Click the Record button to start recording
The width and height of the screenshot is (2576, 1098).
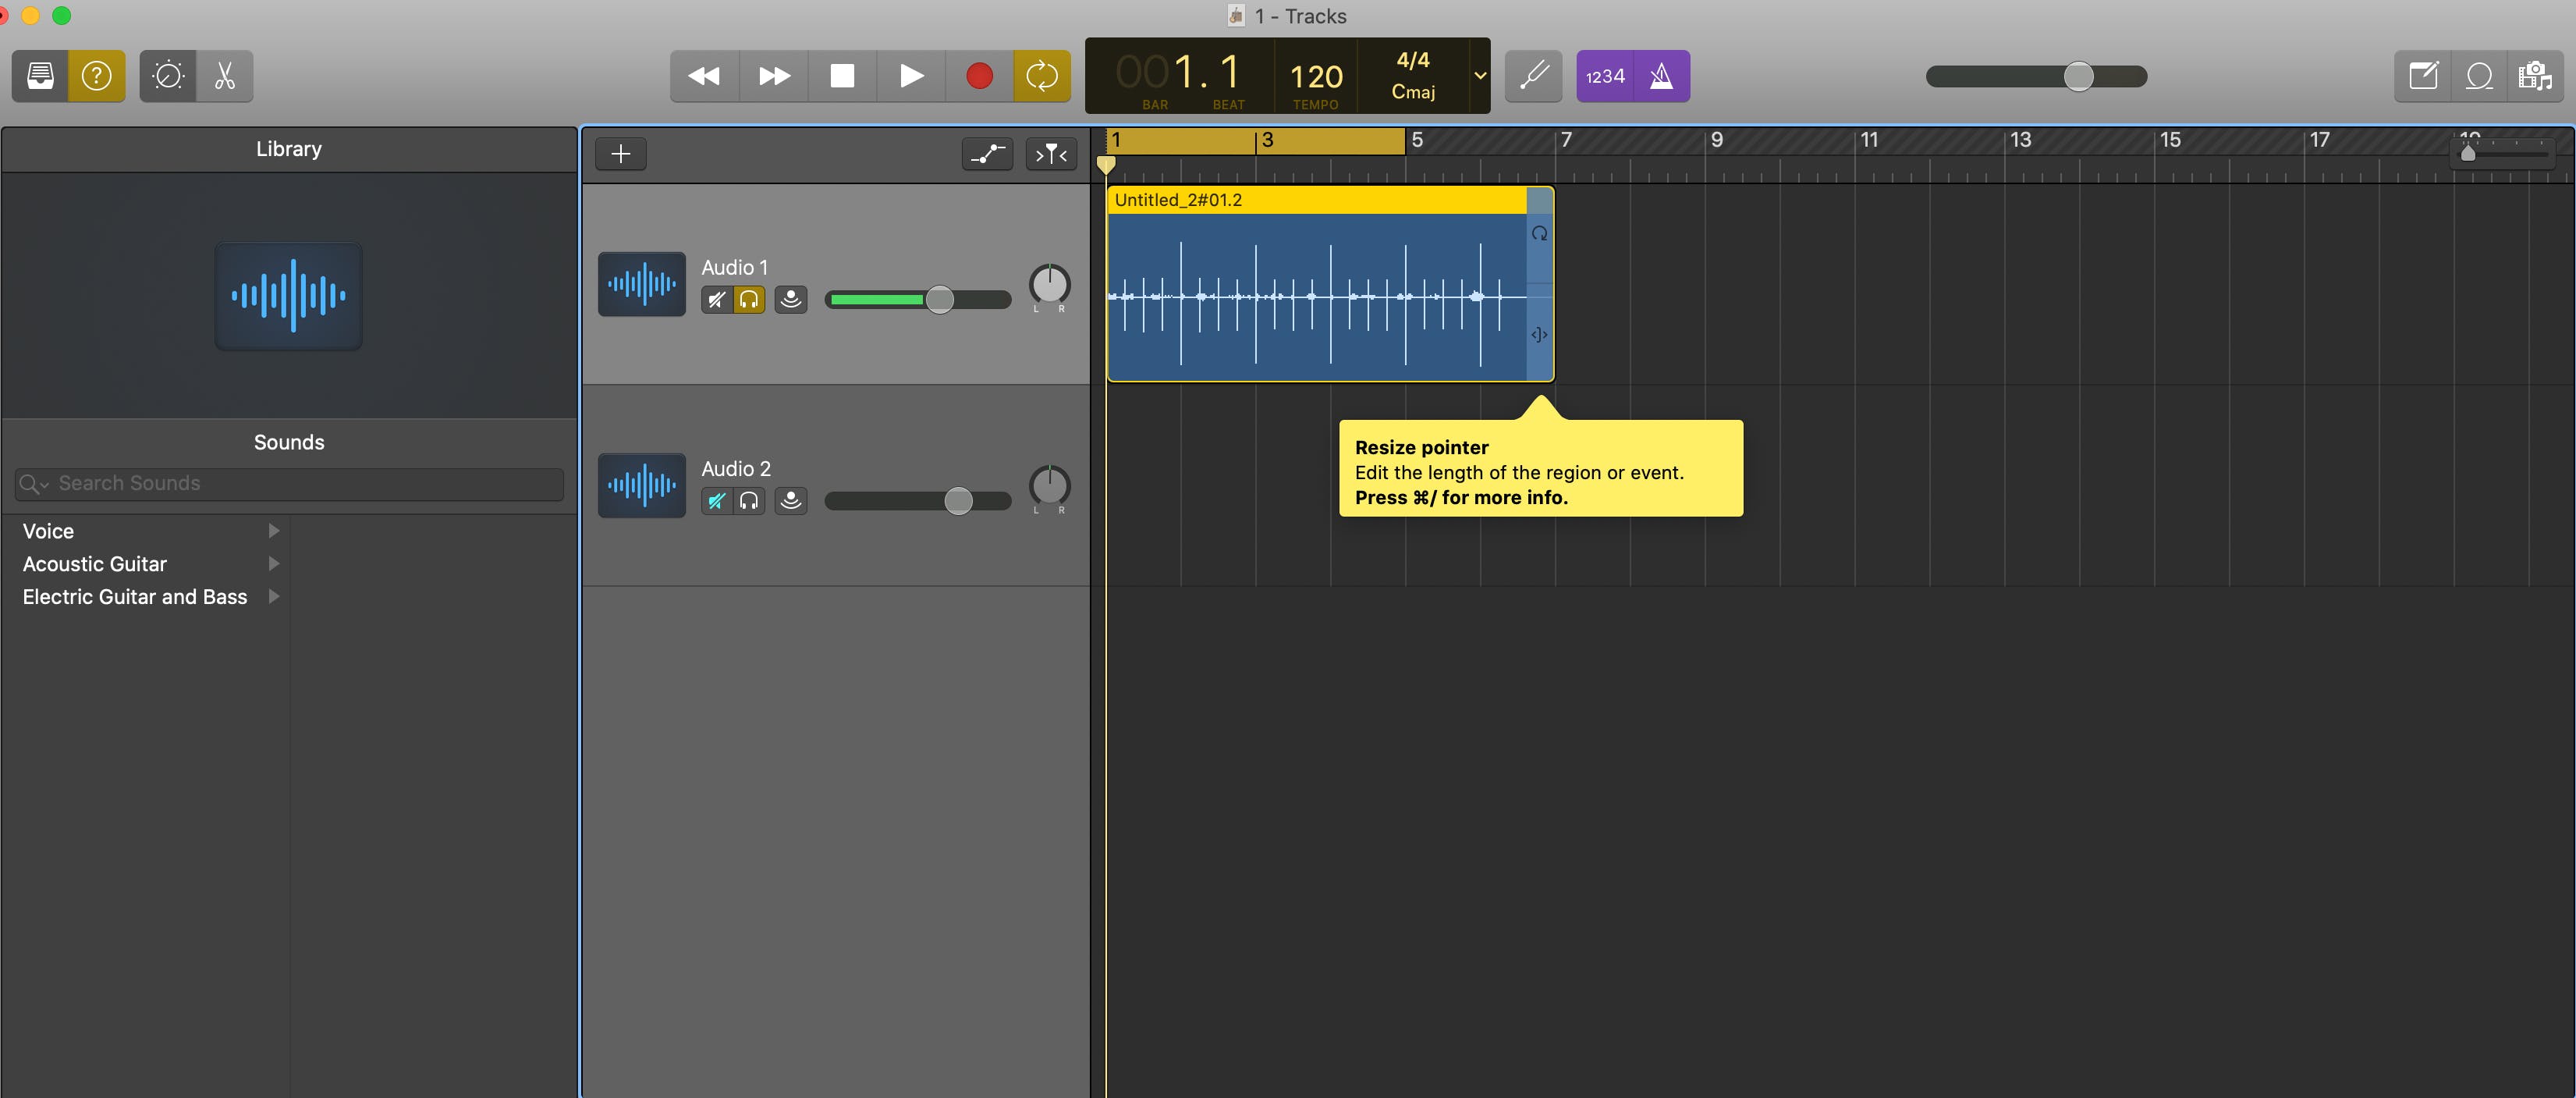point(978,76)
